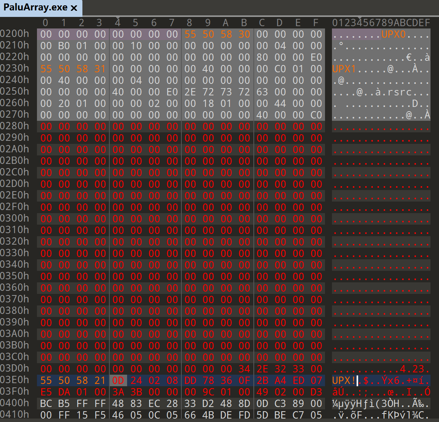Select byte 80 in row 0220h
This screenshot has height=422, width=439.
262,57
